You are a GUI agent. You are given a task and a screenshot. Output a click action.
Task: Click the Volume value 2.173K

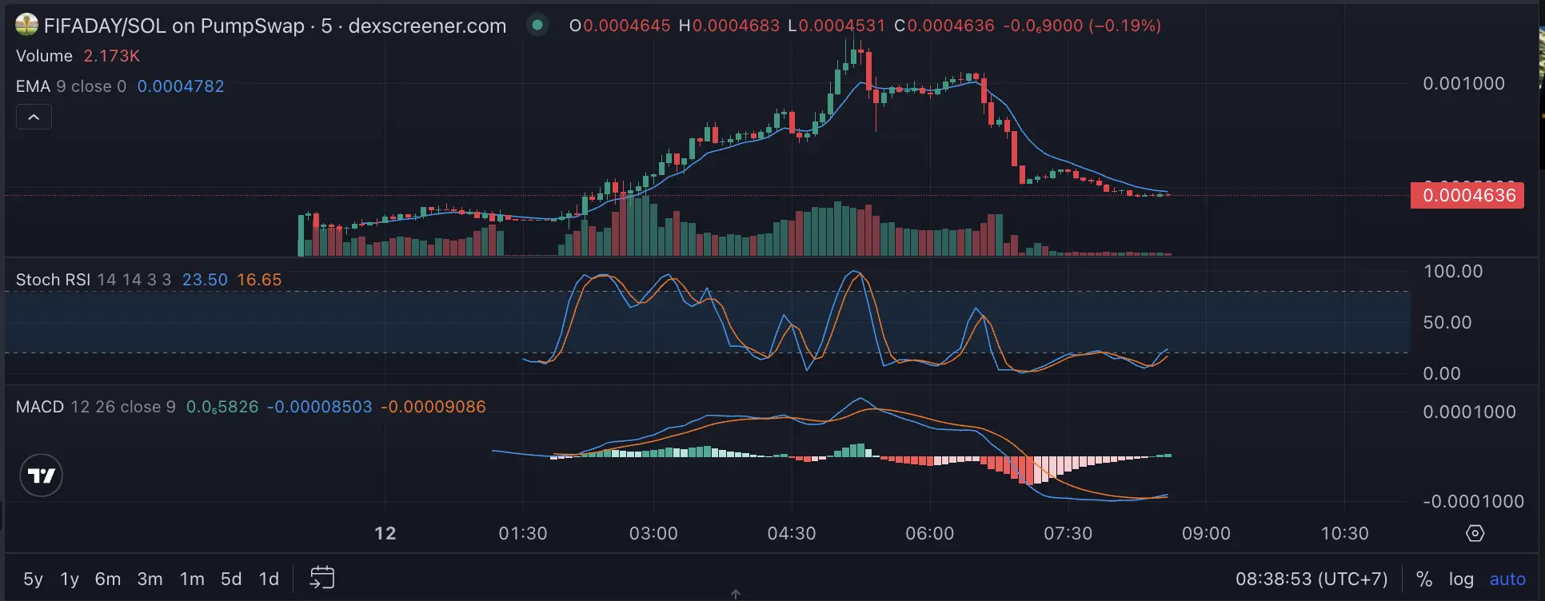(x=112, y=56)
